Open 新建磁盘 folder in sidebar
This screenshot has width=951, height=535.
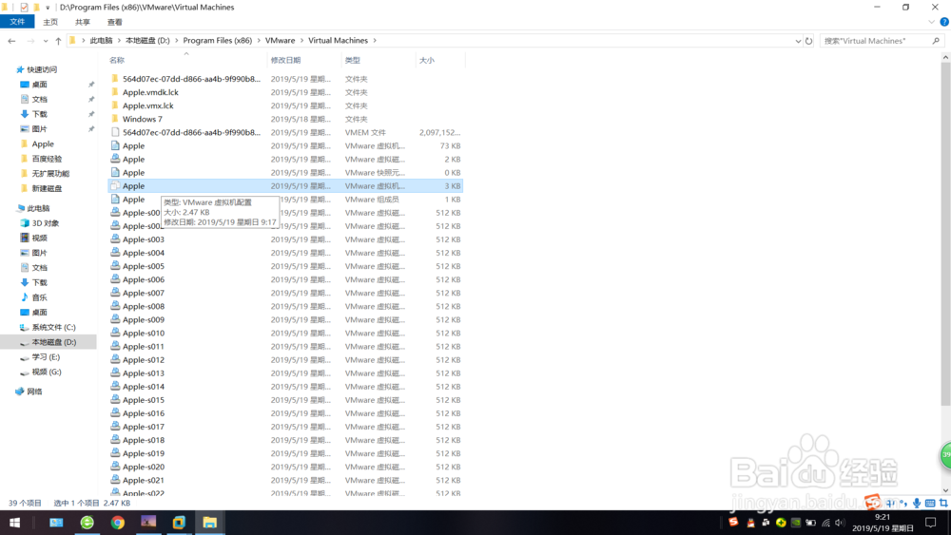pyautogui.click(x=47, y=188)
